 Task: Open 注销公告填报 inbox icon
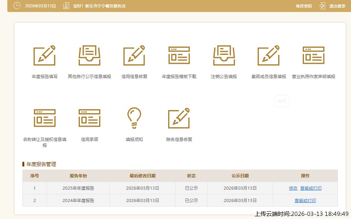224,55
